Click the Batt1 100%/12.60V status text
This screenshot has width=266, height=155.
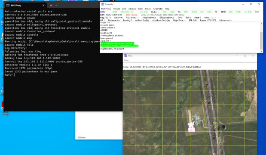[111, 15]
